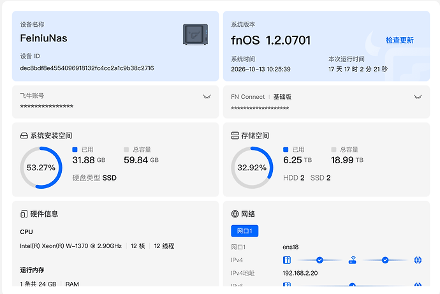Click the masked 飞牛账号 asterisks
The height and width of the screenshot is (294, 440).
47,107
